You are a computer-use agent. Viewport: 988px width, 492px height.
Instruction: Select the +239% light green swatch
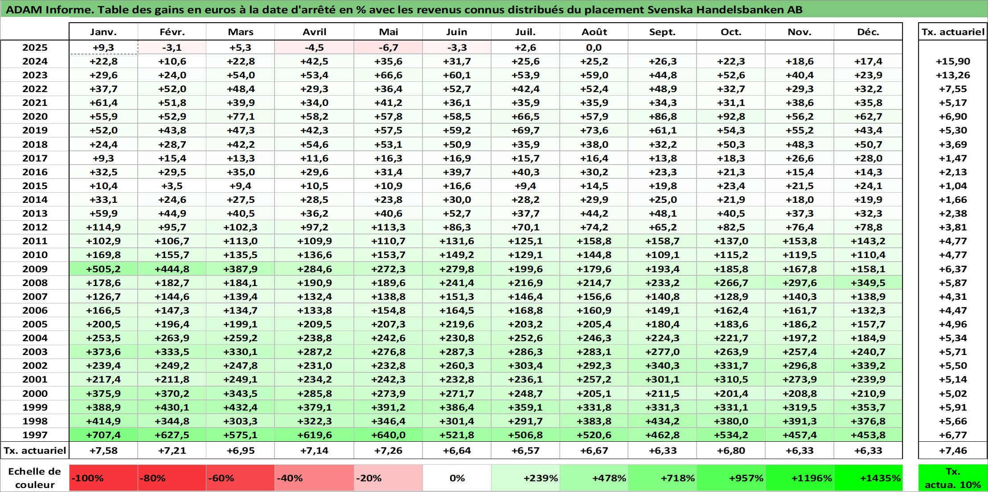click(525, 478)
